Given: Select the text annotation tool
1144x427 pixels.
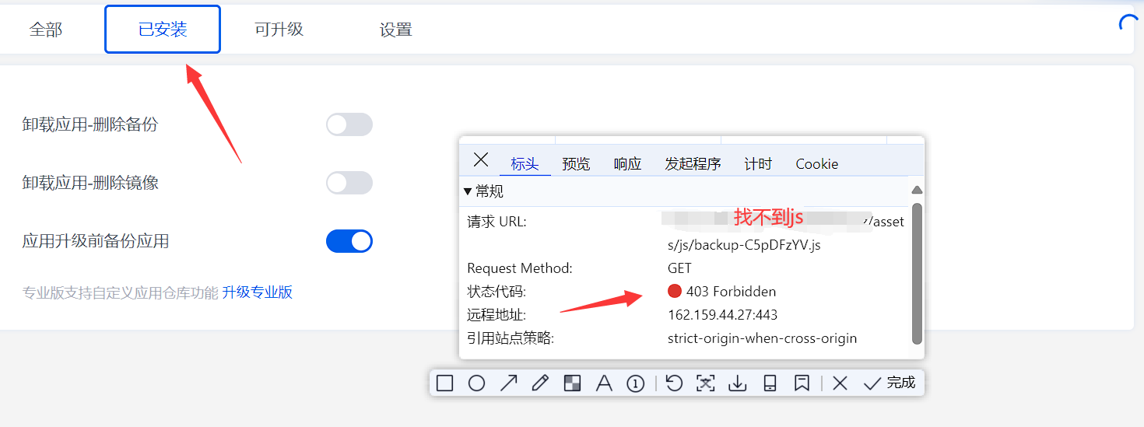Looking at the screenshot, I should [604, 383].
